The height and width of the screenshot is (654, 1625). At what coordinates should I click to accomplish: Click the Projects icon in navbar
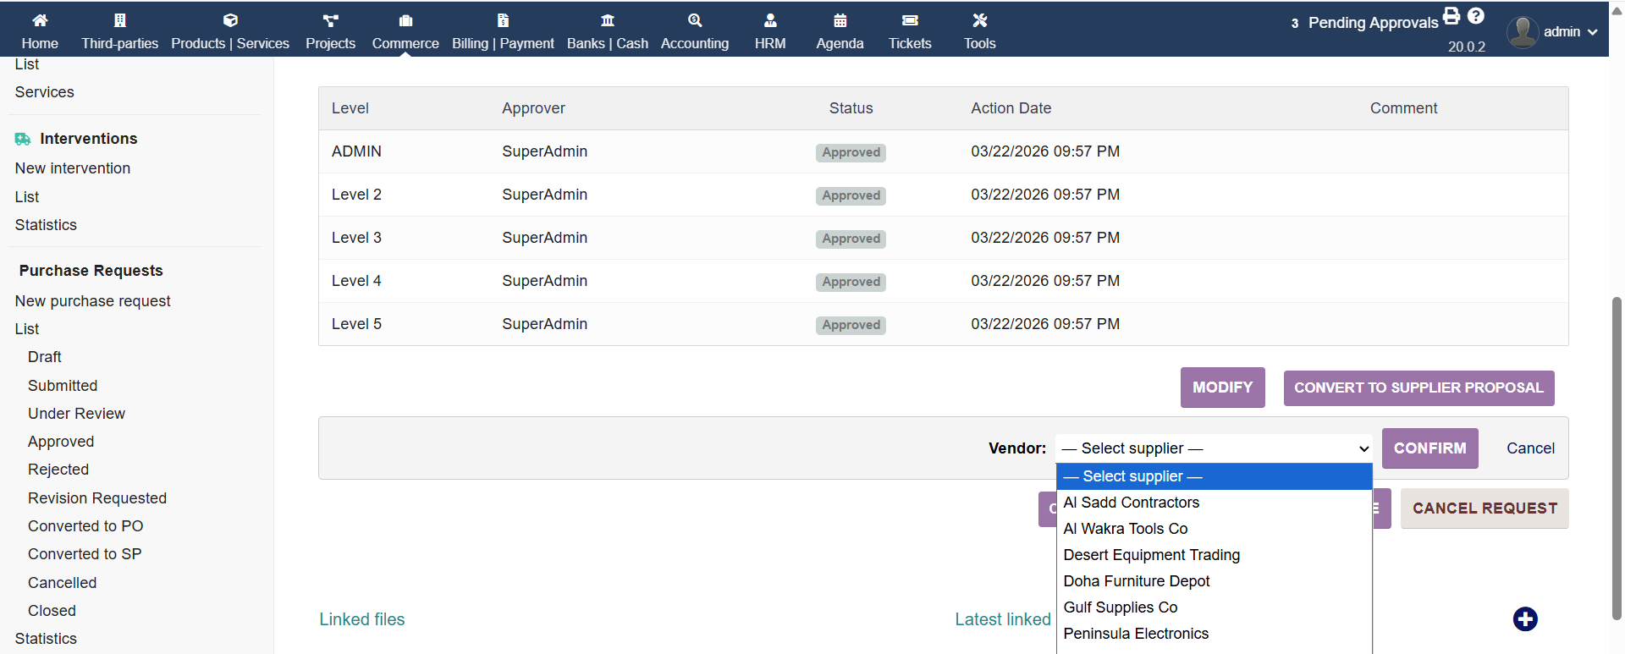(x=330, y=20)
